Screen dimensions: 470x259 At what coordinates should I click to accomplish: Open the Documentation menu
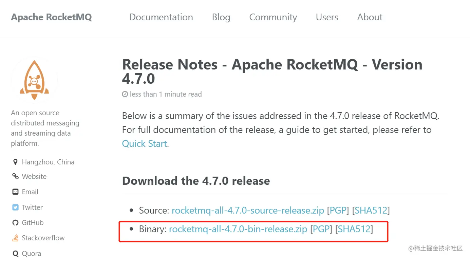click(161, 17)
